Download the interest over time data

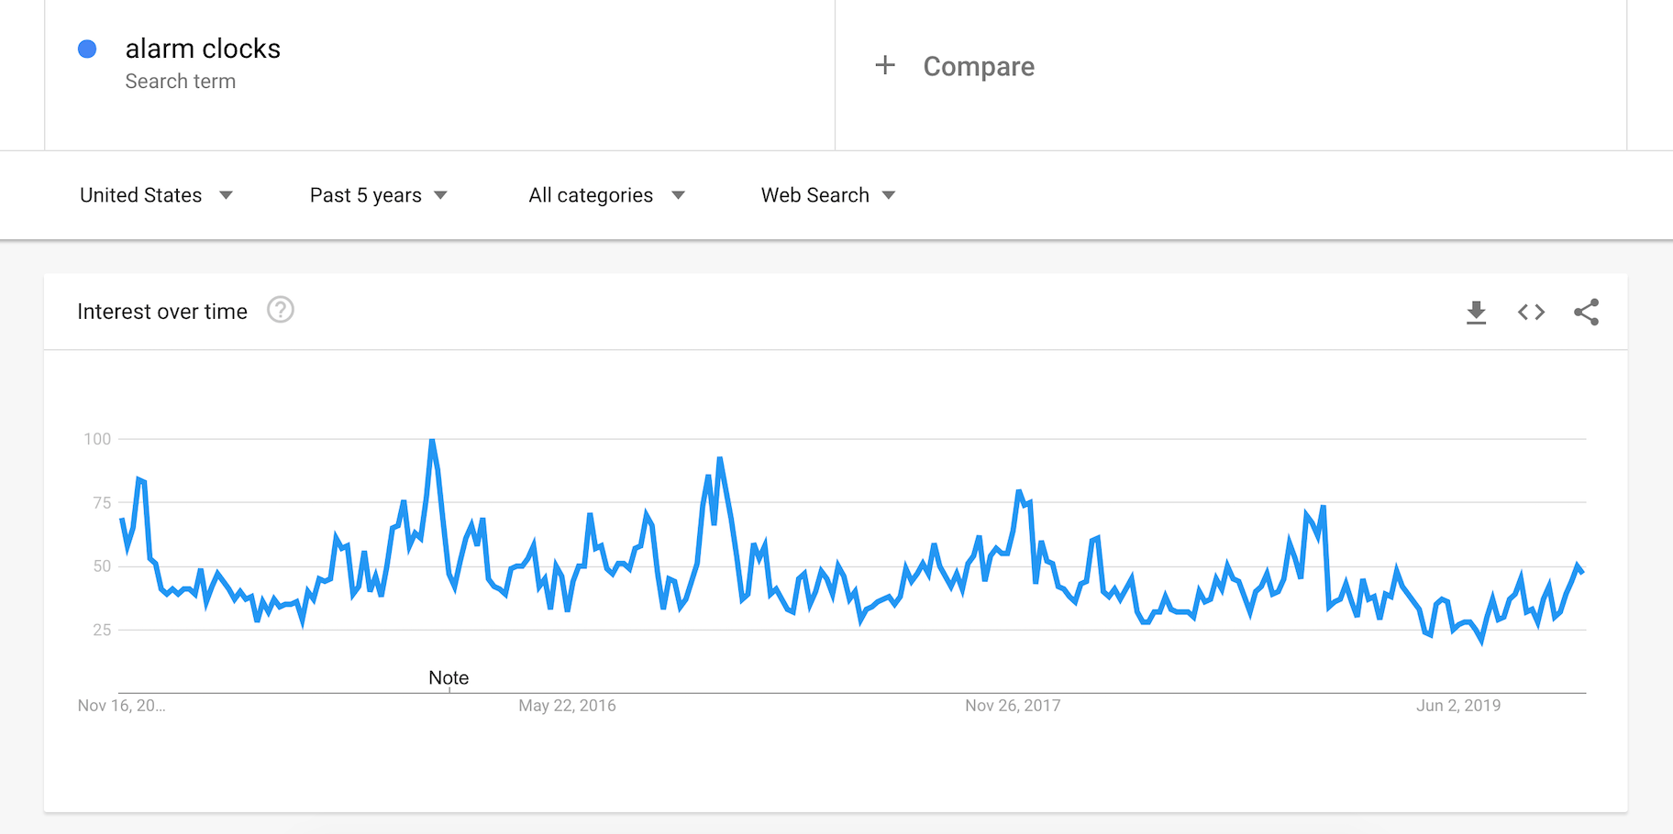pyautogui.click(x=1476, y=313)
